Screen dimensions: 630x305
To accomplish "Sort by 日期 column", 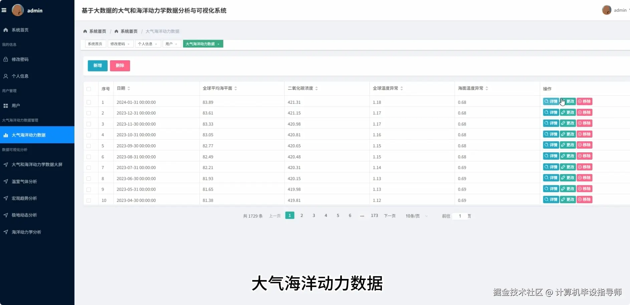I will point(129,88).
